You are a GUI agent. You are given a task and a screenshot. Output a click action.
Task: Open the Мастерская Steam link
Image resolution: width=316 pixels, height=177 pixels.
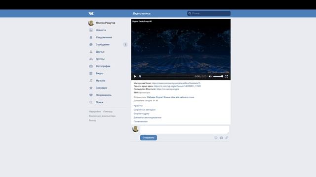[176, 83]
